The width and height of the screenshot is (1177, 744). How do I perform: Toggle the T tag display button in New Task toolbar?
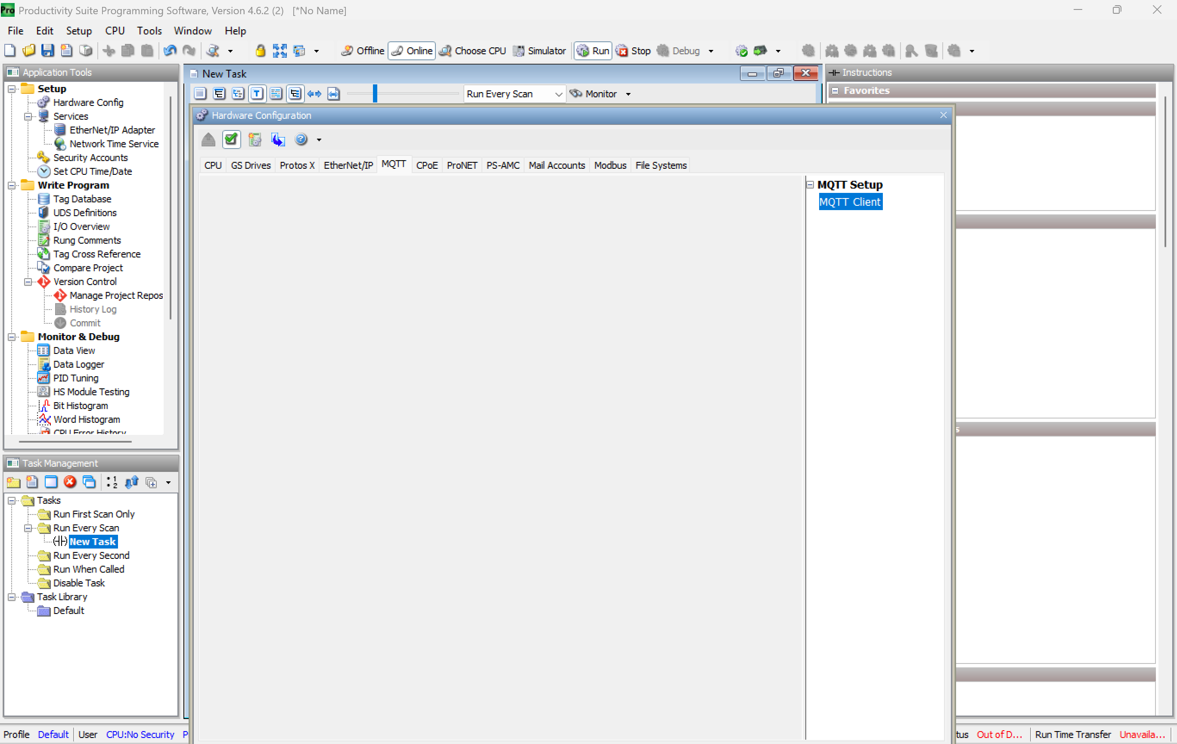[257, 93]
